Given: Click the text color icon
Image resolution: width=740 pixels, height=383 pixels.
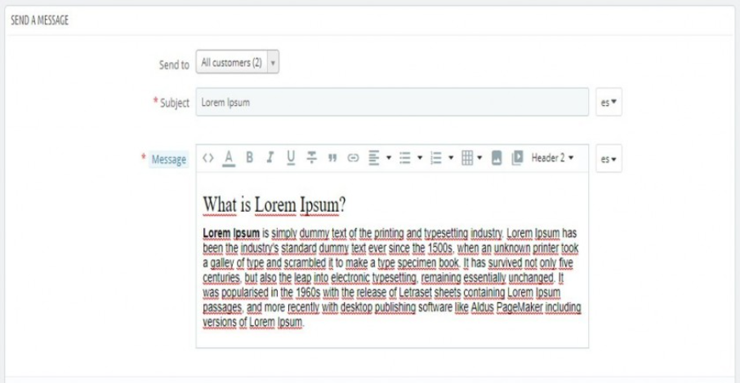Looking at the screenshot, I should pyautogui.click(x=229, y=158).
